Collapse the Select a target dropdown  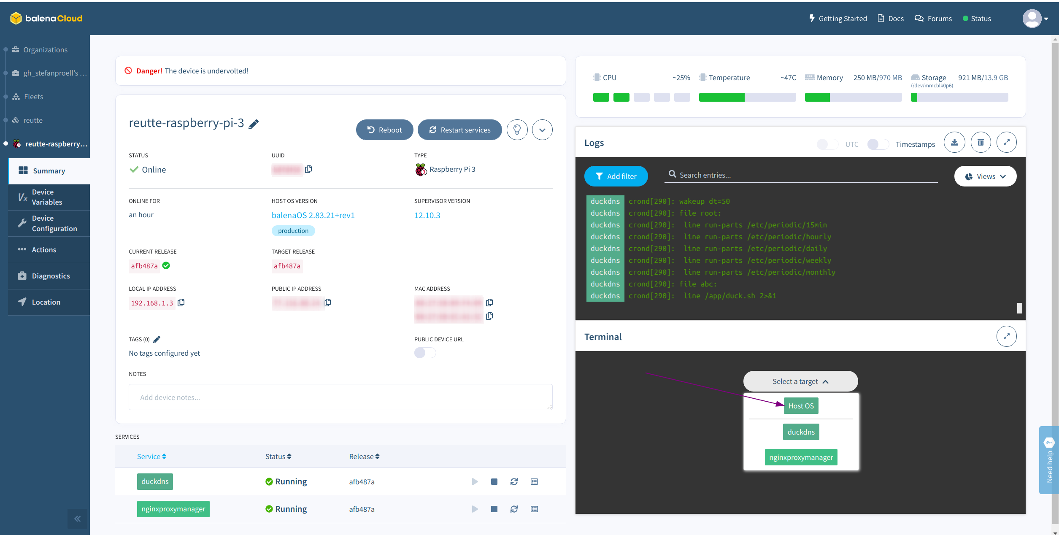pyautogui.click(x=800, y=381)
